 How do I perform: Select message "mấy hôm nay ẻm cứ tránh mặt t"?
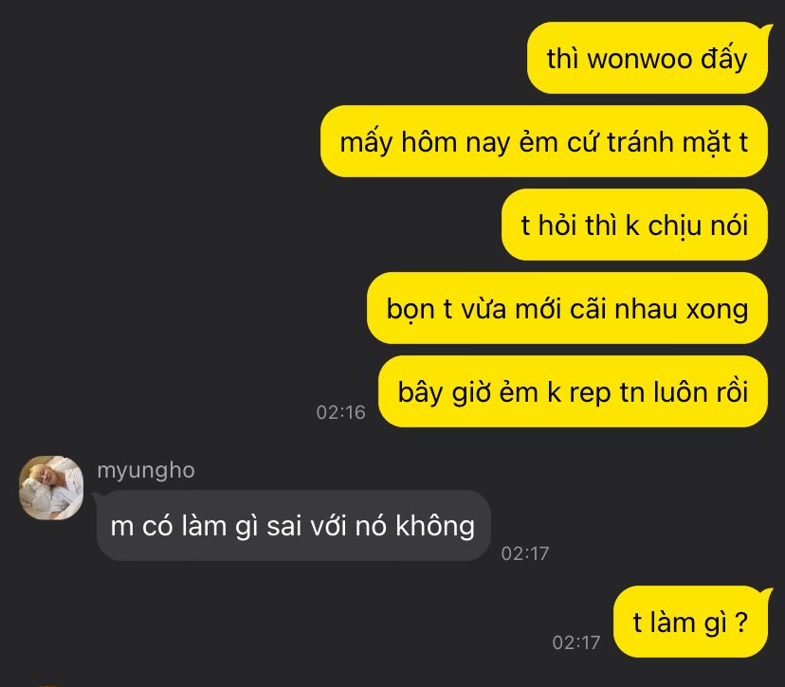coord(543,141)
